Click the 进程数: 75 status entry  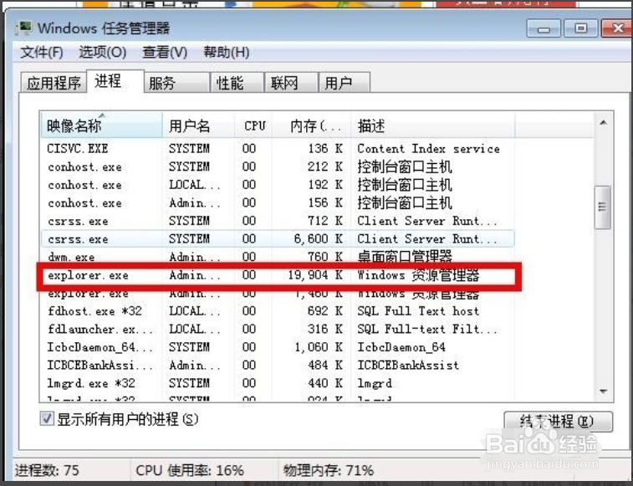(47, 470)
